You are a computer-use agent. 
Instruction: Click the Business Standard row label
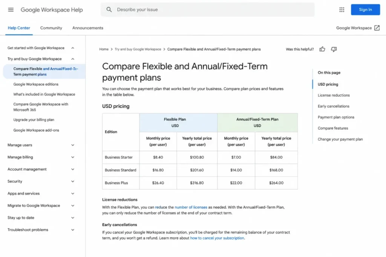(120, 170)
